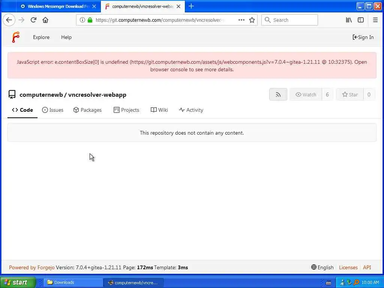Open the Powered by Forgejo link
384x288 pixels.
click(x=32, y=267)
